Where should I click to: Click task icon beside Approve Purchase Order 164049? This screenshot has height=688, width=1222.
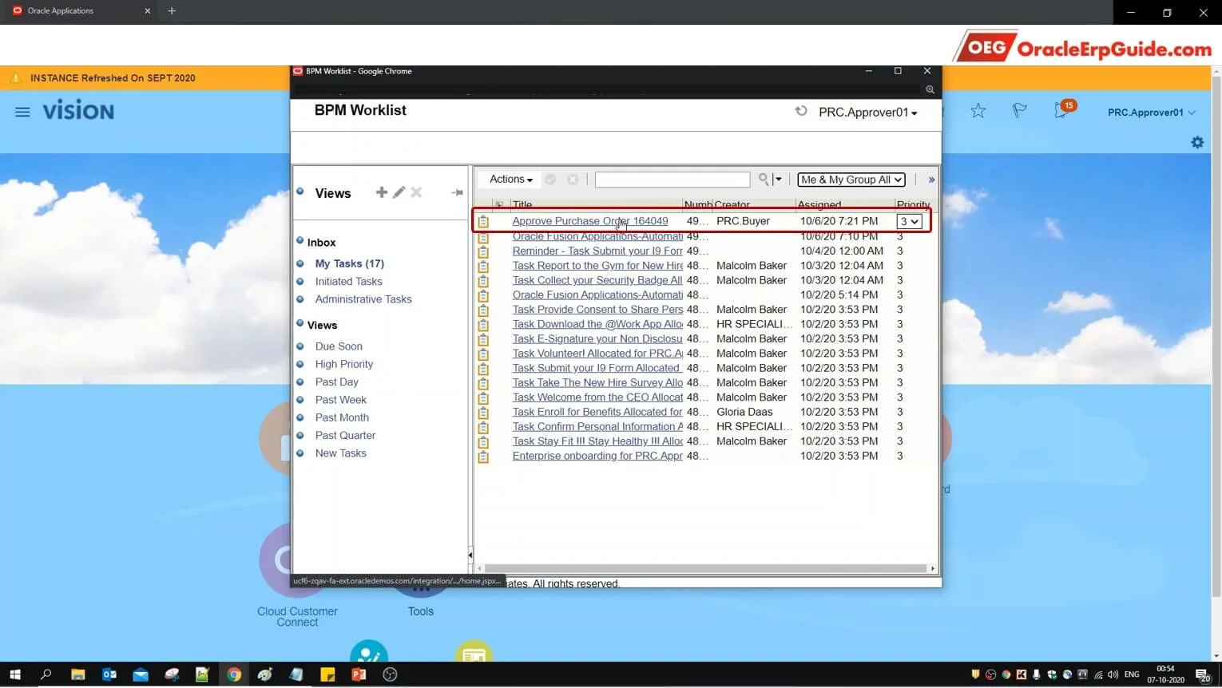pos(483,221)
